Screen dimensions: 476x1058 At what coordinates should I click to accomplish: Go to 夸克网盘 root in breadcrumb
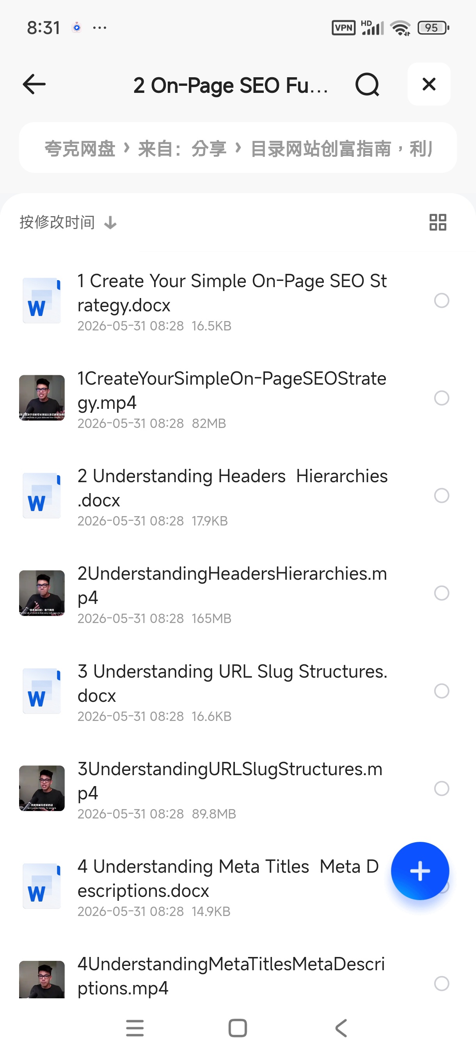point(80,148)
